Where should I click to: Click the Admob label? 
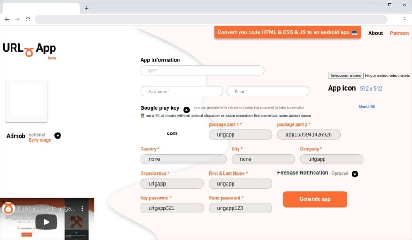pos(16,136)
